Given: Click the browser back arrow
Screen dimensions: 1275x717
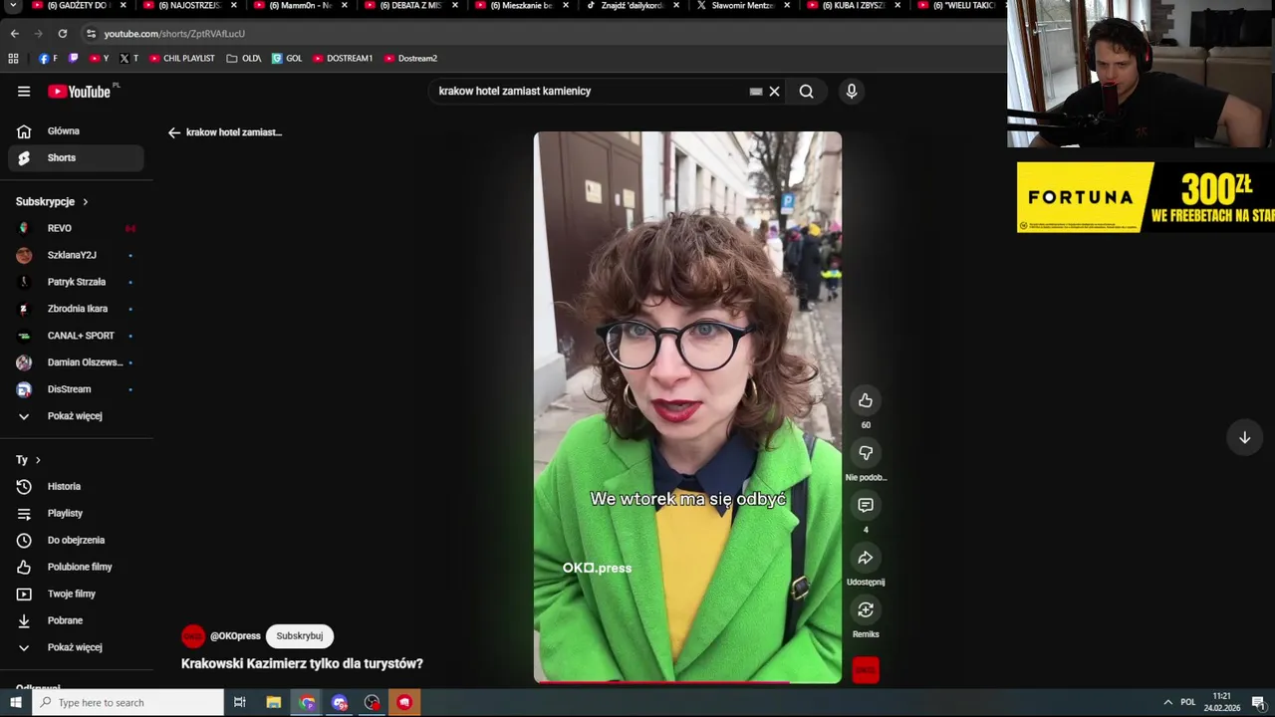Looking at the screenshot, I should pos(14,34).
